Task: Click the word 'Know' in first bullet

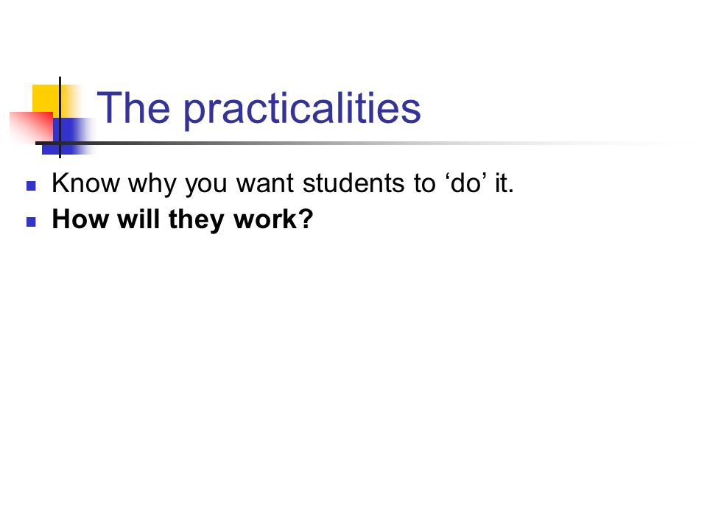Action: coord(86,183)
